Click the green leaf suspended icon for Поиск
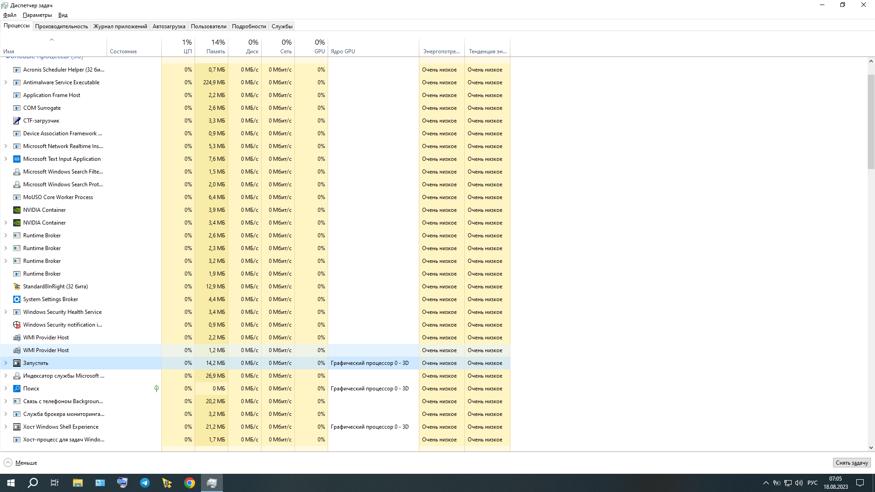875x492 pixels. pos(156,389)
